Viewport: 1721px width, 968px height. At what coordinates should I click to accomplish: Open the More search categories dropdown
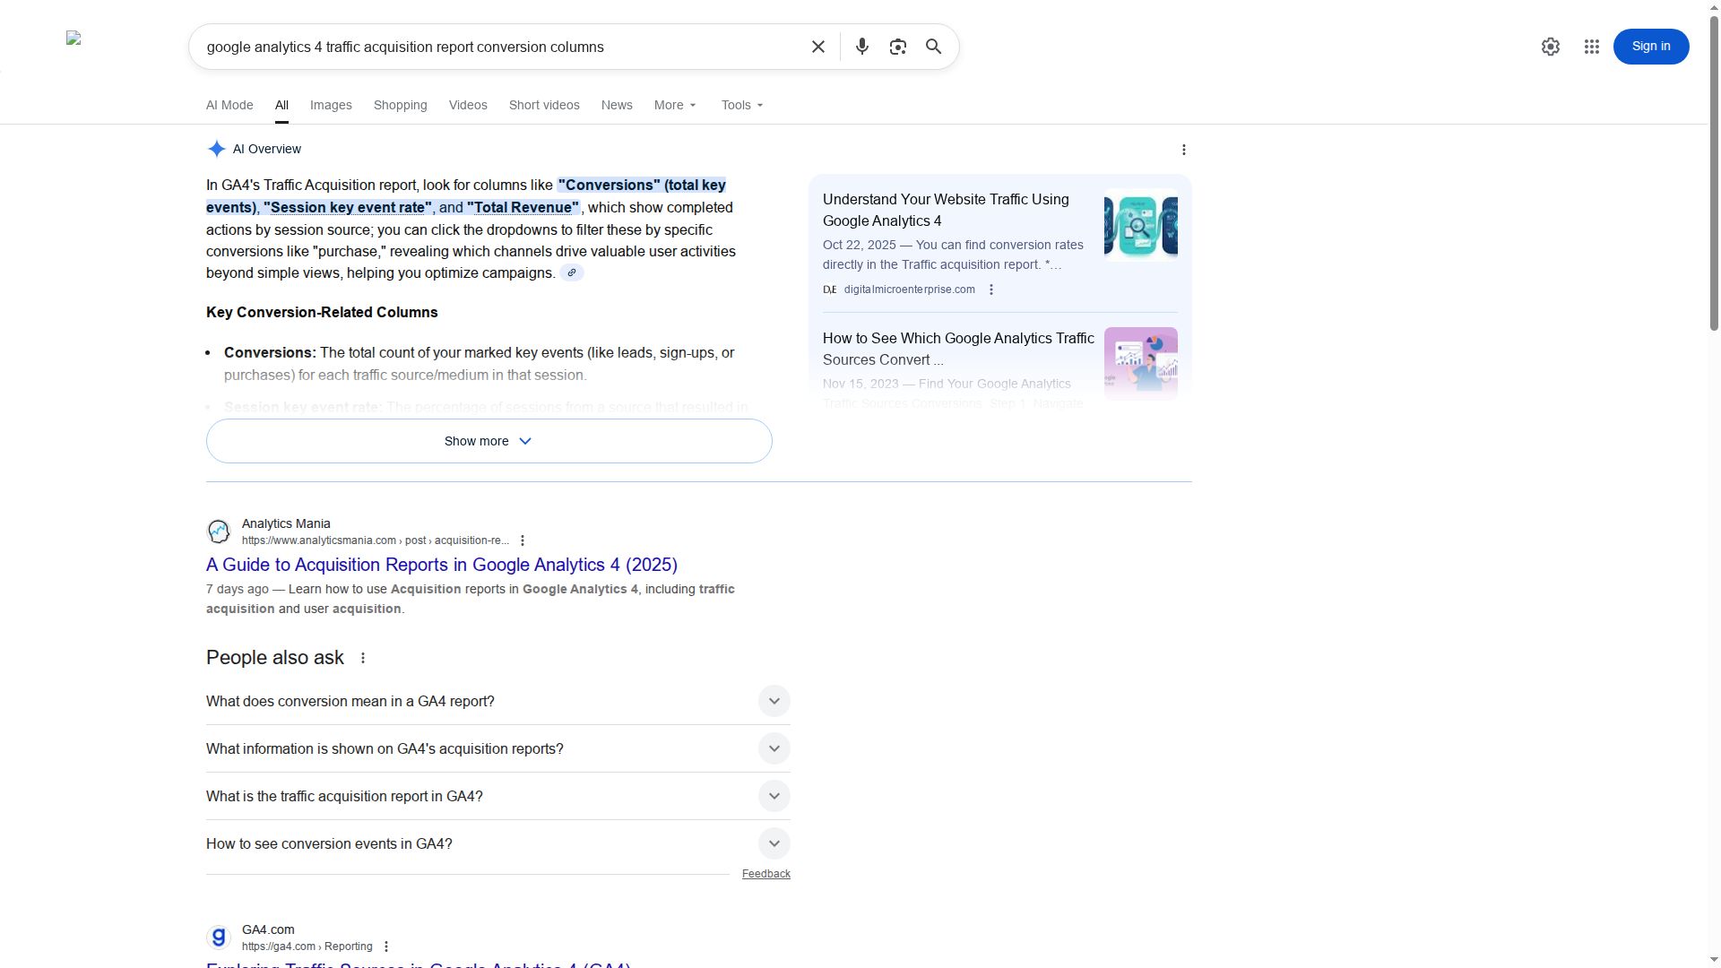tap(674, 105)
